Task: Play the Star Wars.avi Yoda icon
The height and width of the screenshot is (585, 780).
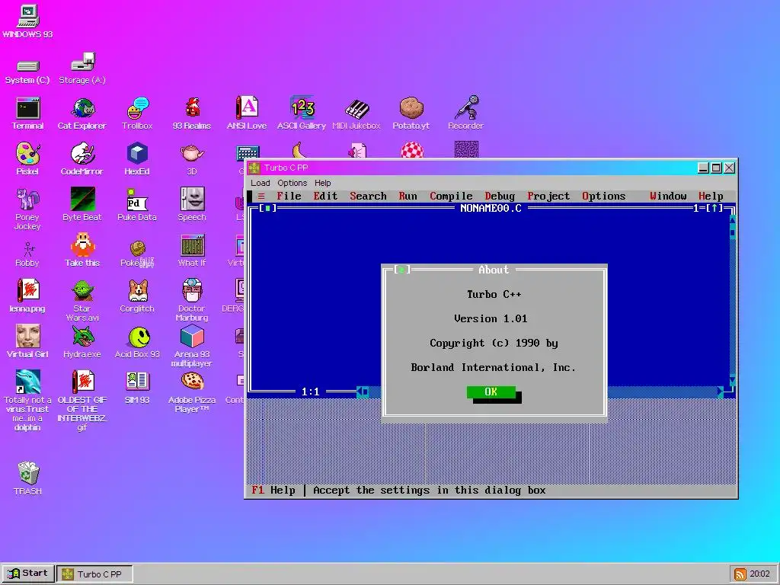Action: coord(82,300)
